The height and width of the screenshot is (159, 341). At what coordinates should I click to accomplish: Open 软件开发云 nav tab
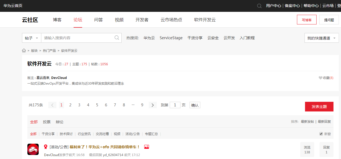click(x=205, y=20)
